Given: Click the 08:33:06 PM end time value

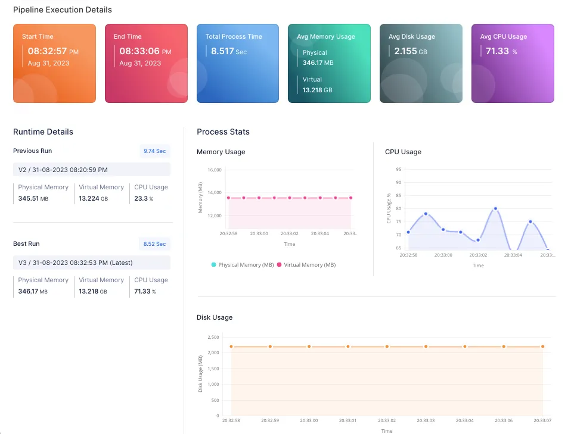Looking at the screenshot, I should coord(145,51).
